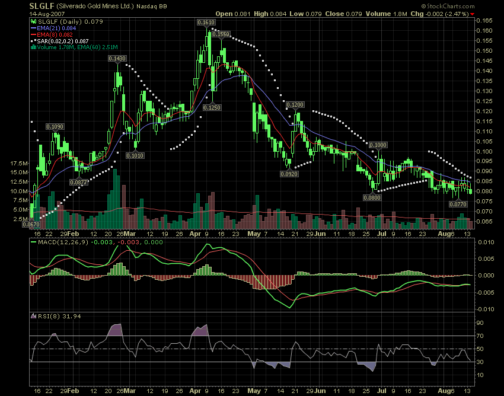Screen dimensions: 504x396
Task: Click the SLGLF ticker symbol title
Action: point(42,6)
